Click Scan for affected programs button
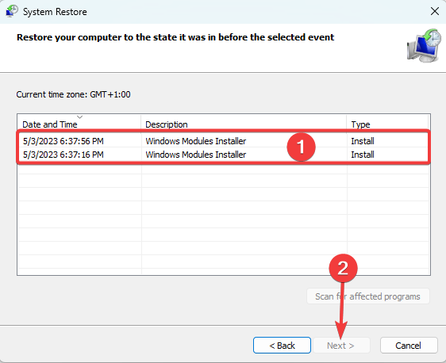446x363 pixels. pyautogui.click(x=367, y=296)
